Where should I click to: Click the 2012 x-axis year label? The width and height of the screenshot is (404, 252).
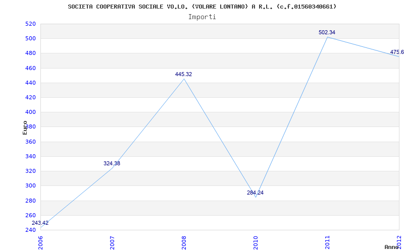[399, 243]
